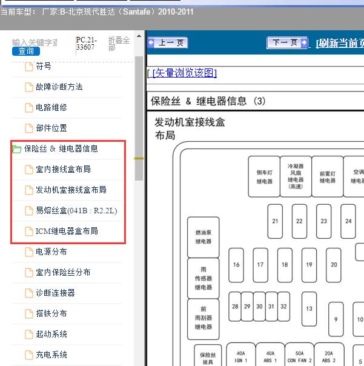Select ICM继电器盒布局 in sidebar
This screenshot has height=366, width=364.
67,231
